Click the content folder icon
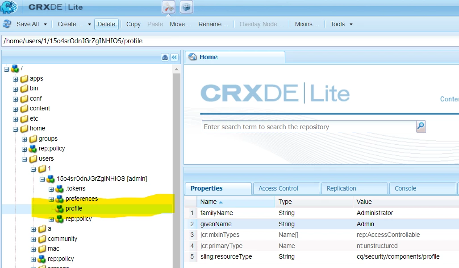Viewport: 459px width, 268px height. click(24, 109)
